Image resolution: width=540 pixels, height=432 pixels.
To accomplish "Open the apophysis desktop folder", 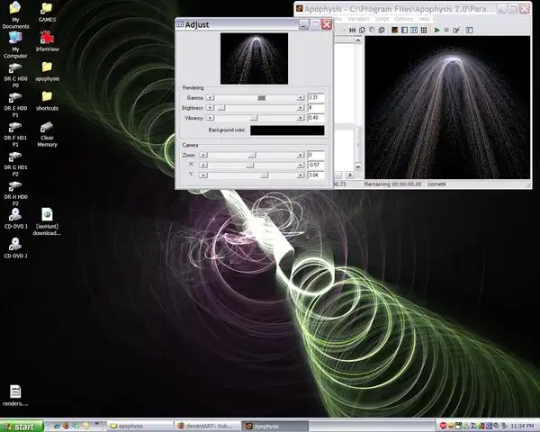I will click(47, 67).
